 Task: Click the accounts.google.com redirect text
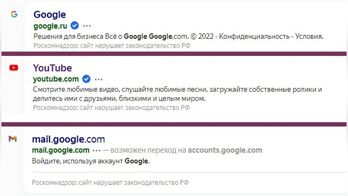[225, 150]
